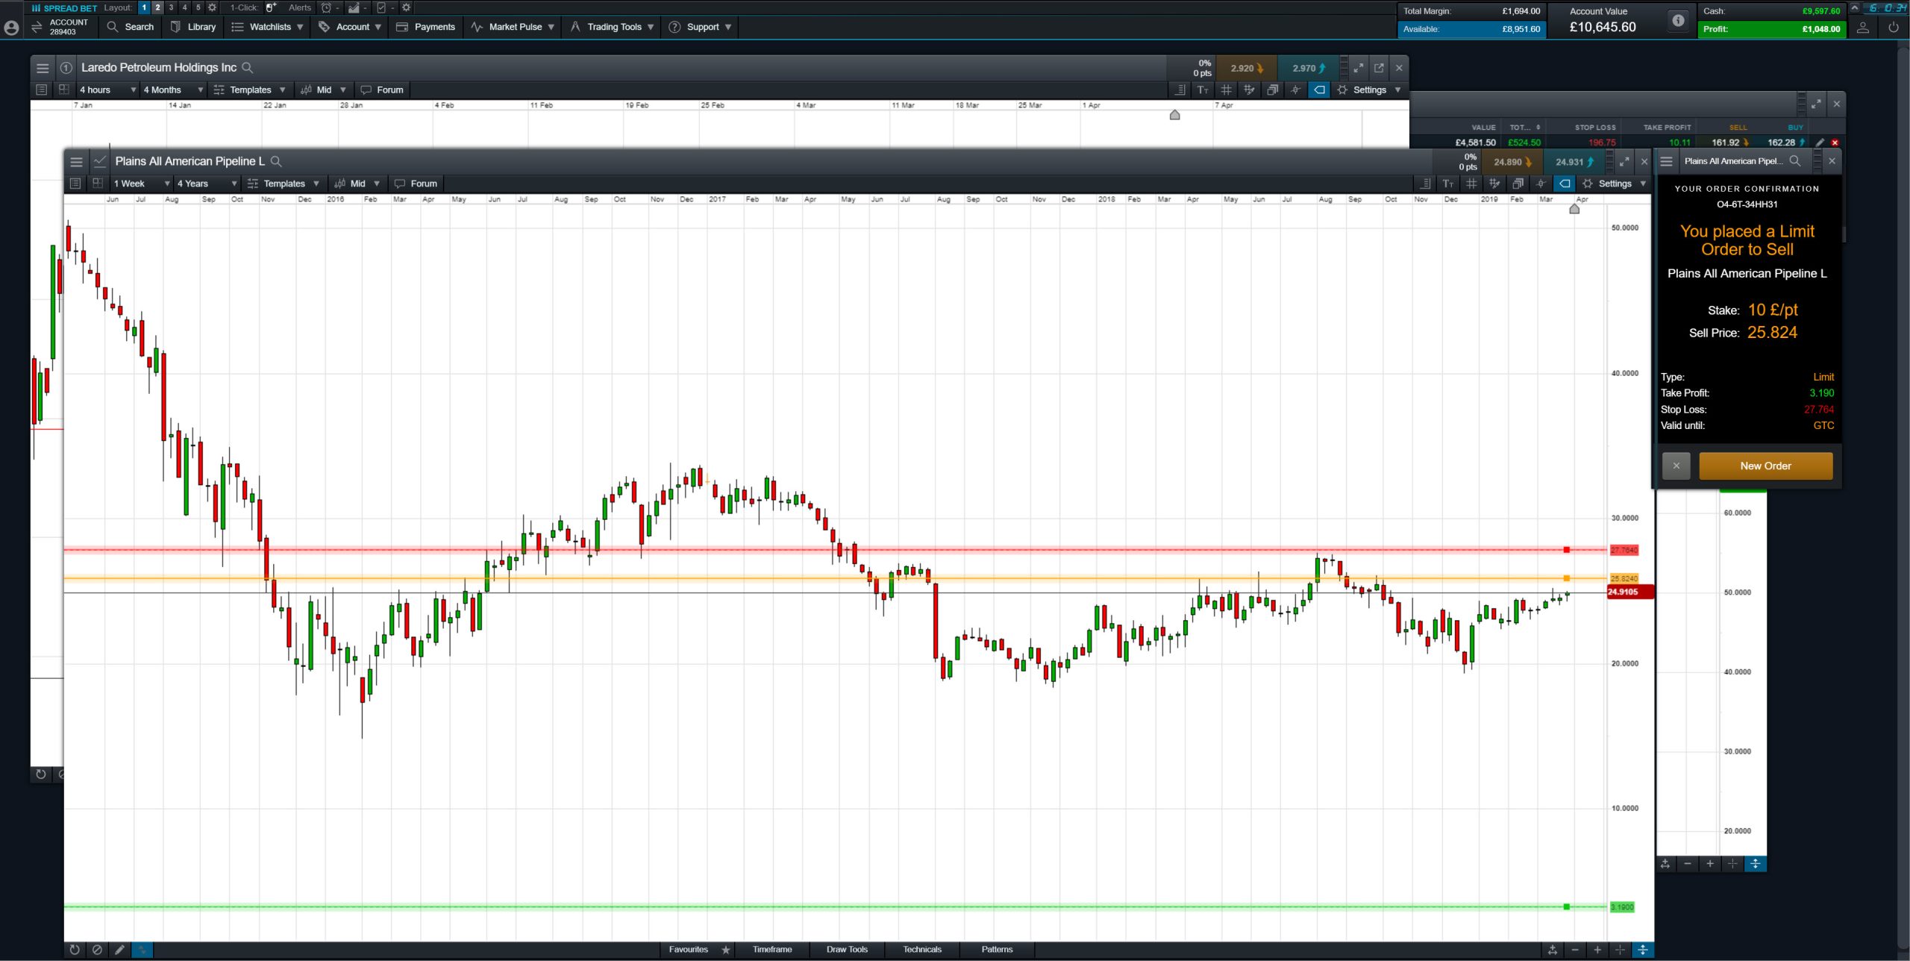This screenshot has height=961, width=1910.
Task: Switch to layout 3
Action: click(x=171, y=7)
